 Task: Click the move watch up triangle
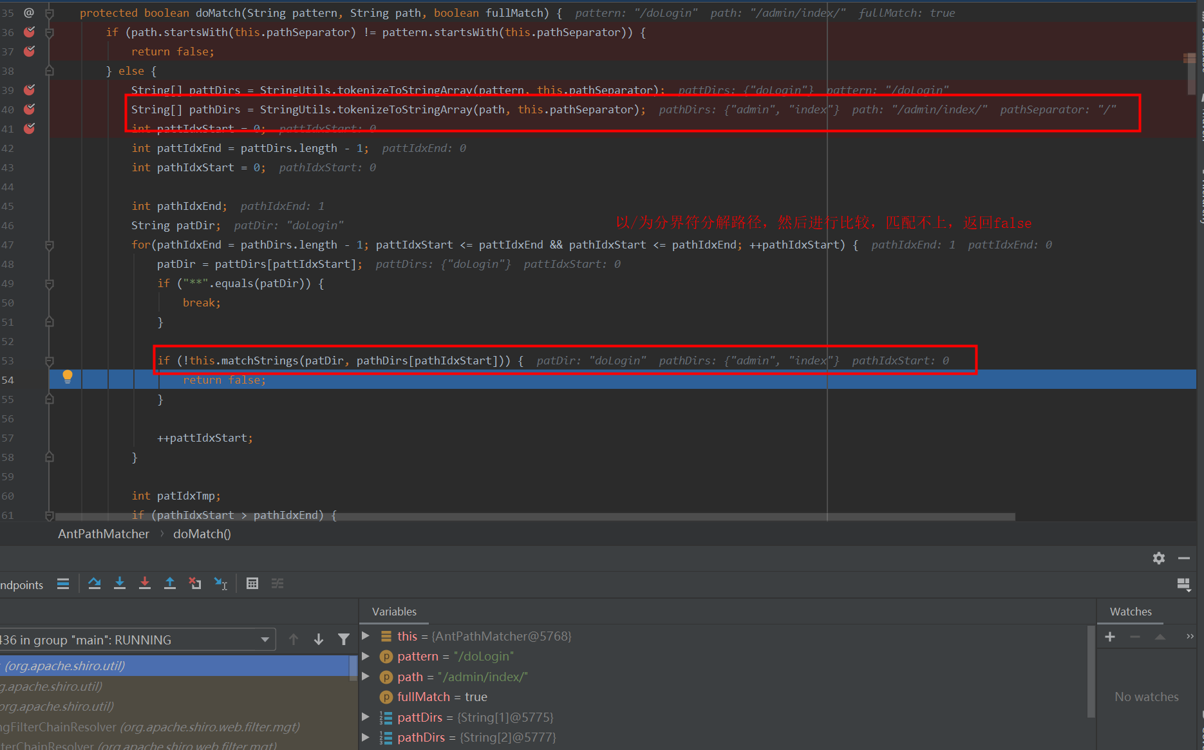point(1160,637)
